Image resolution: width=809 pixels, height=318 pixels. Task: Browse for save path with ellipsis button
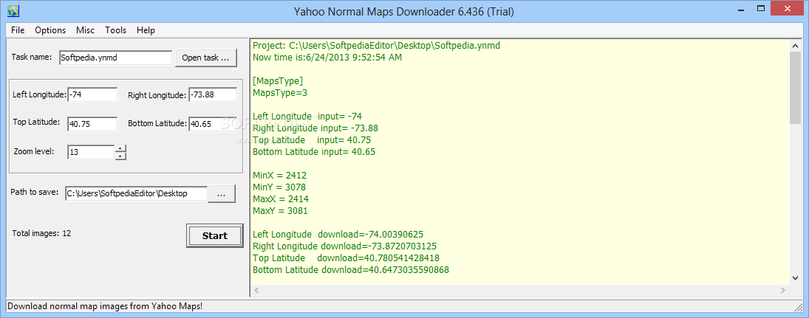click(222, 194)
